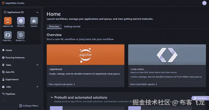Switch to the Getting started tab
Viewport: 209px width, 110px height.
tap(72, 26)
